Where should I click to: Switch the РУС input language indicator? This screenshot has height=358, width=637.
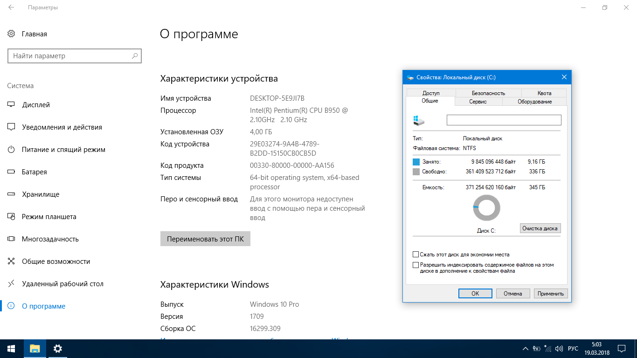573,349
